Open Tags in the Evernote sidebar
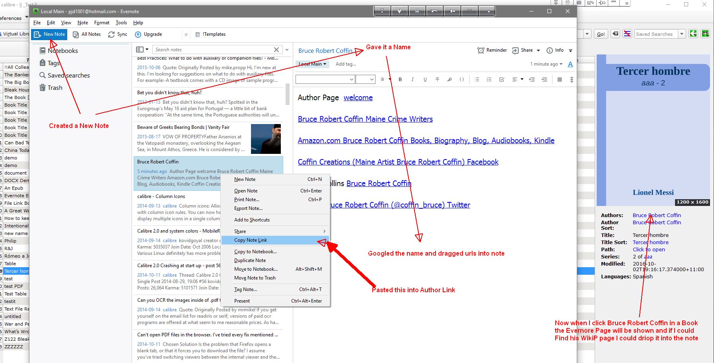The image size is (714, 363). coord(50,63)
